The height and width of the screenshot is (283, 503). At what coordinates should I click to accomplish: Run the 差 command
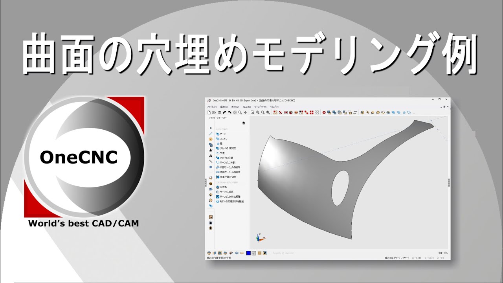219,143
